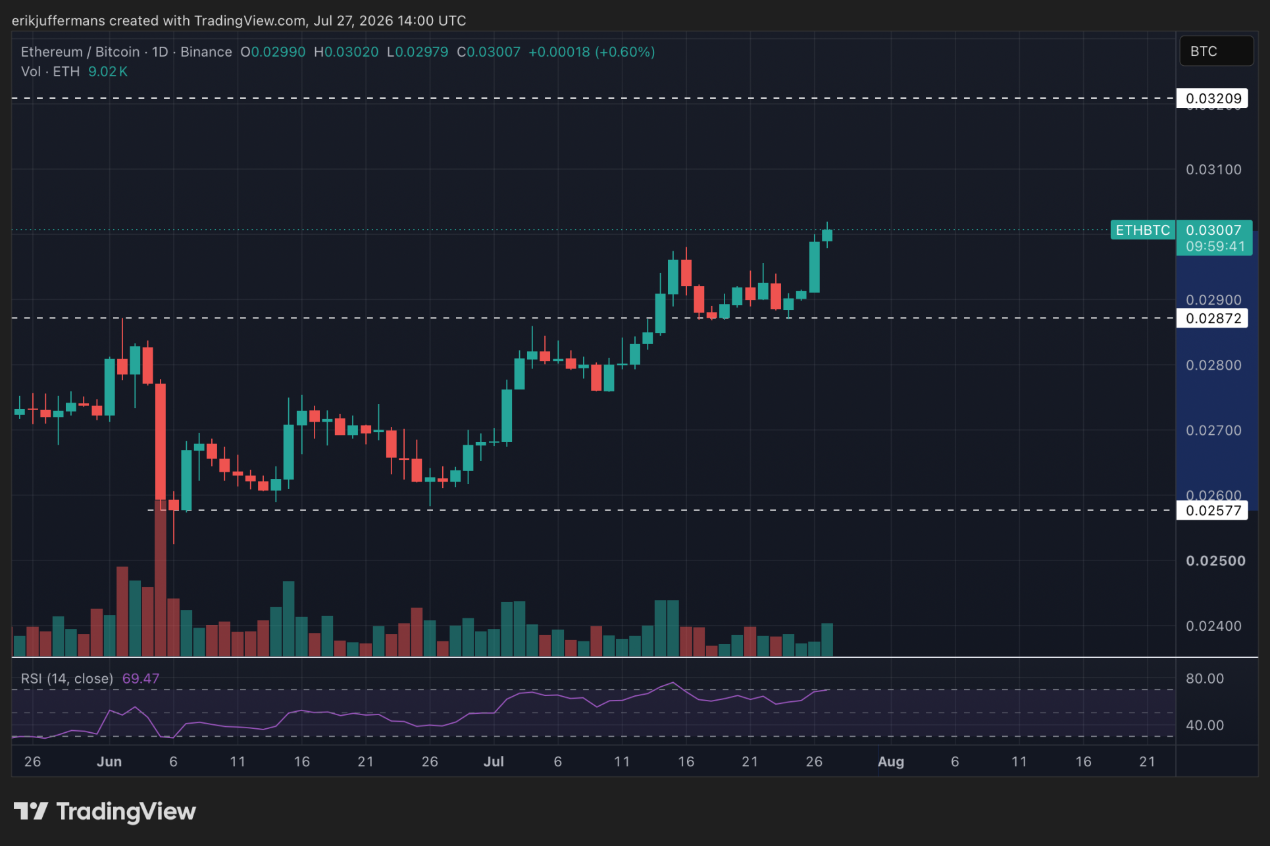Click the 0.02800 price axis label
This screenshot has height=846, width=1270.
click(x=1213, y=365)
